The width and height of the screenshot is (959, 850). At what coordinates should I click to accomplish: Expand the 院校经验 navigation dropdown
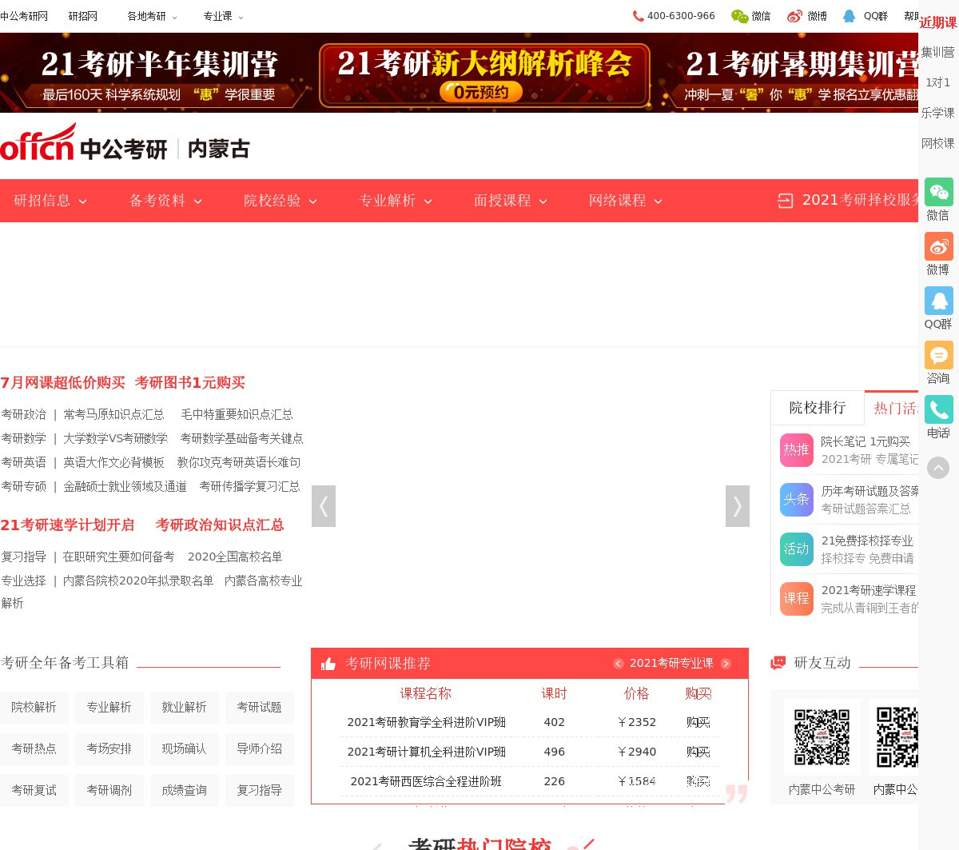pyautogui.click(x=280, y=201)
